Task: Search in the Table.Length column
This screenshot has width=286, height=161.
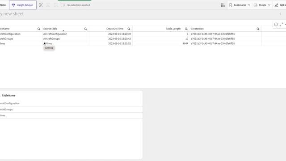Action: [x=186, y=29]
